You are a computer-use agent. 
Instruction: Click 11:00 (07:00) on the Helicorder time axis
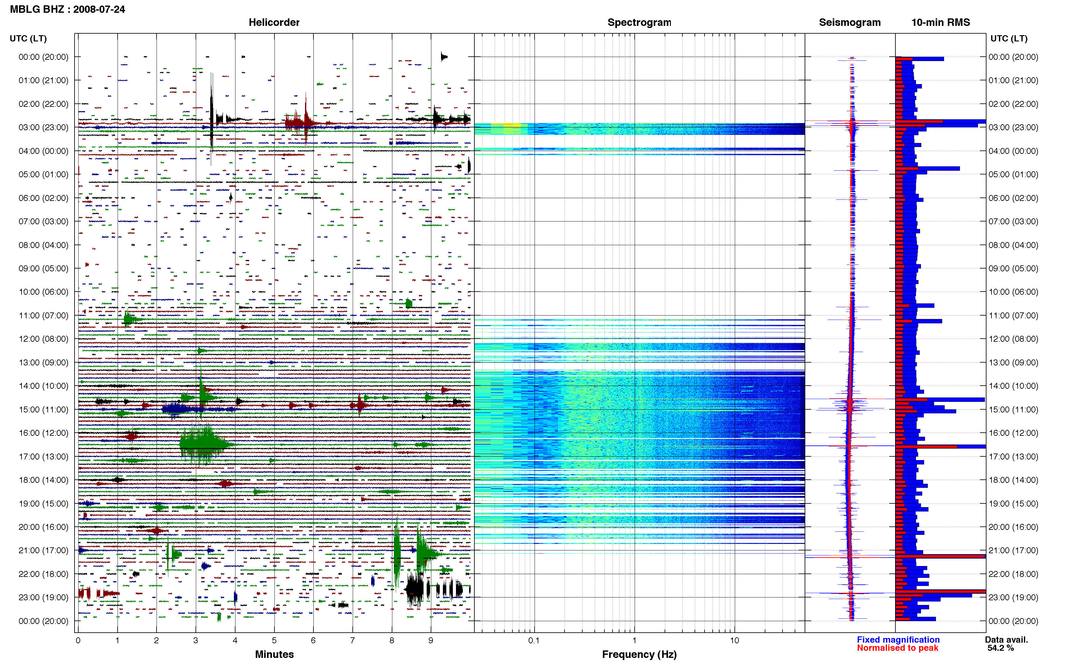tap(44, 315)
